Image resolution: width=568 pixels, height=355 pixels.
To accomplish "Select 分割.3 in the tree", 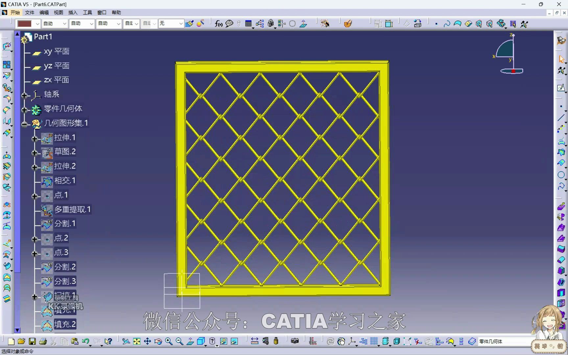I will tap(65, 281).
